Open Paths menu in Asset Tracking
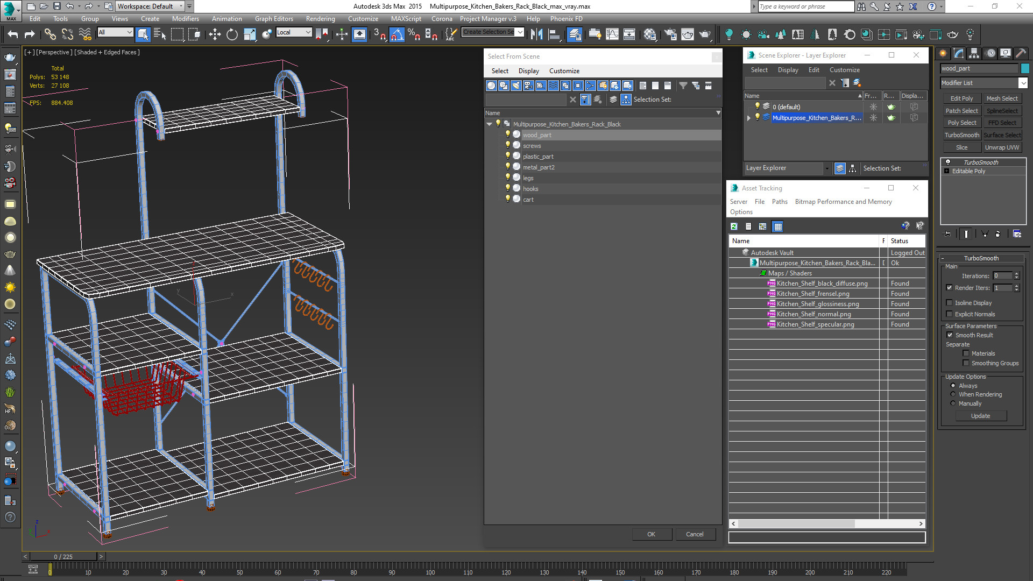Viewport: 1033px width, 581px height. tap(780, 202)
